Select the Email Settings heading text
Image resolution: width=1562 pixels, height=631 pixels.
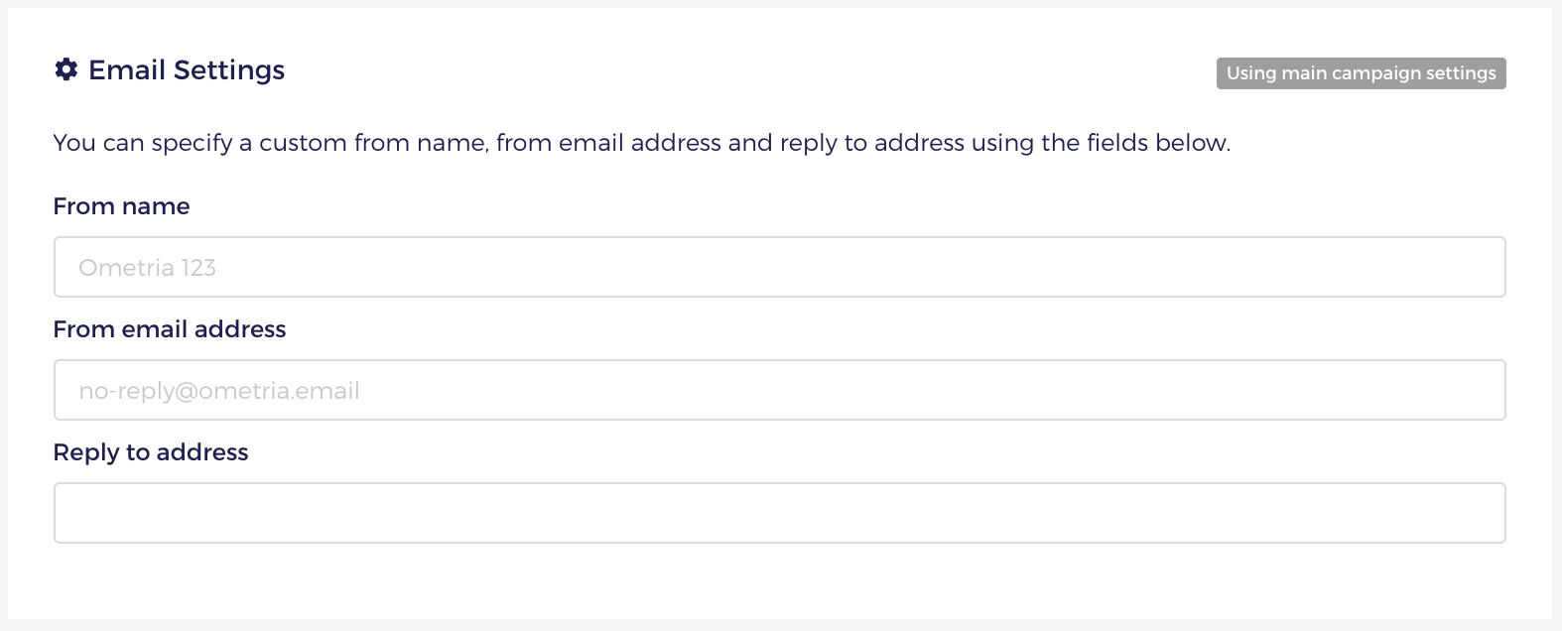coord(187,69)
